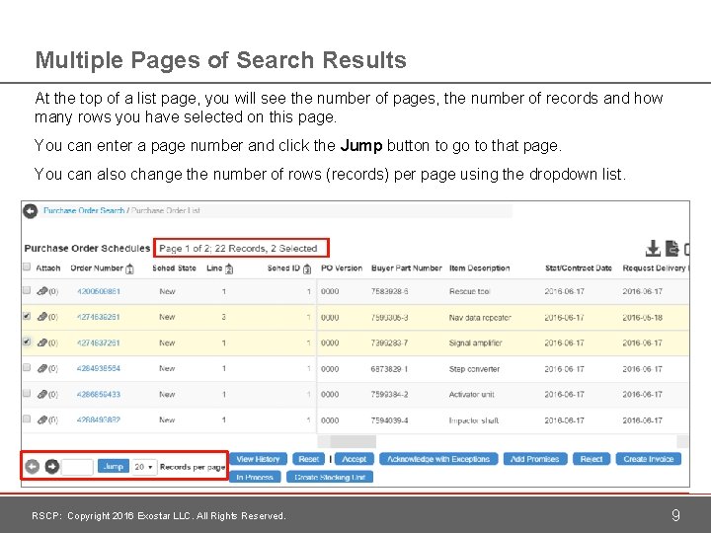Image resolution: width=711 pixels, height=533 pixels.
Task: Click the Create Stocking Unit button
Action: 330,477
